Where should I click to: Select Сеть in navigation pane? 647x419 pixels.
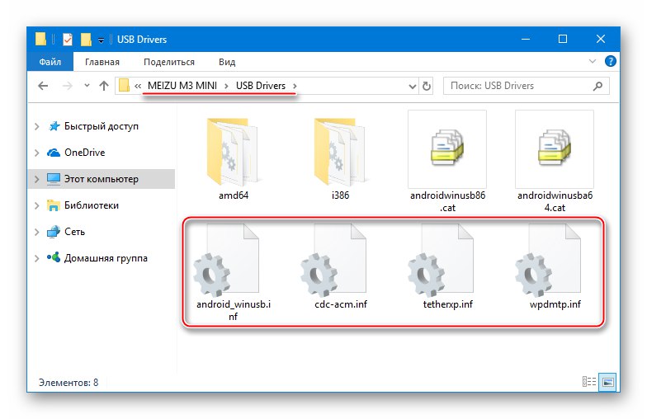74,232
